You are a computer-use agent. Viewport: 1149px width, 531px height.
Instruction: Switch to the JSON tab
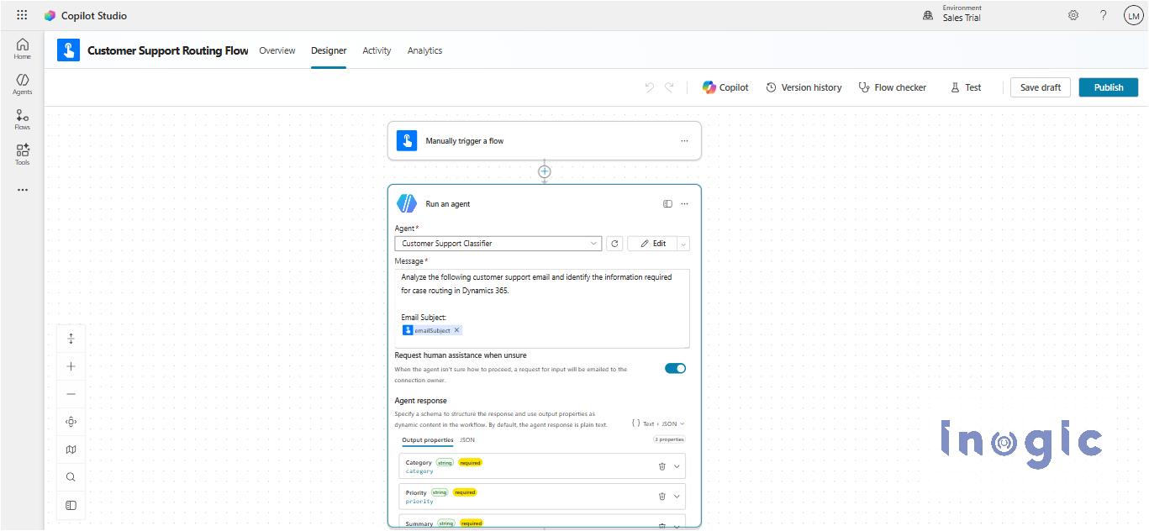point(467,439)
